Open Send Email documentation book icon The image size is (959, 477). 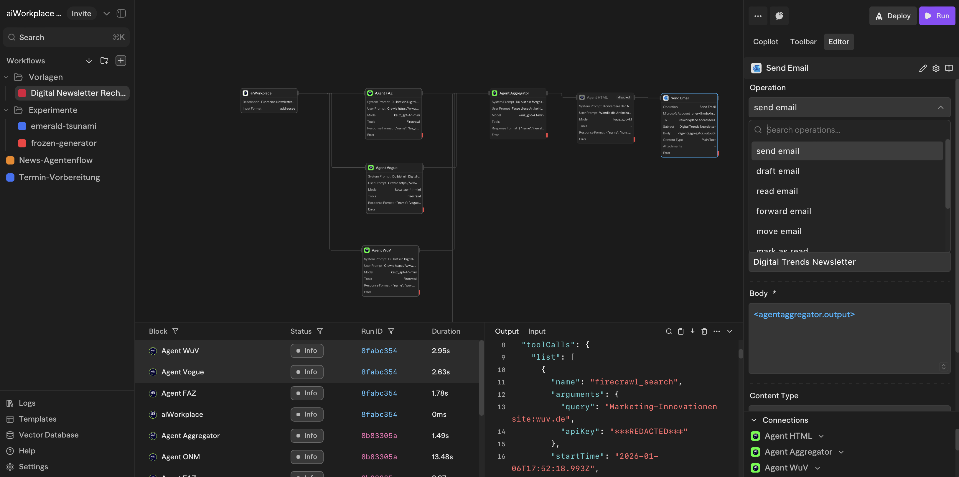(x=949, y=68)
